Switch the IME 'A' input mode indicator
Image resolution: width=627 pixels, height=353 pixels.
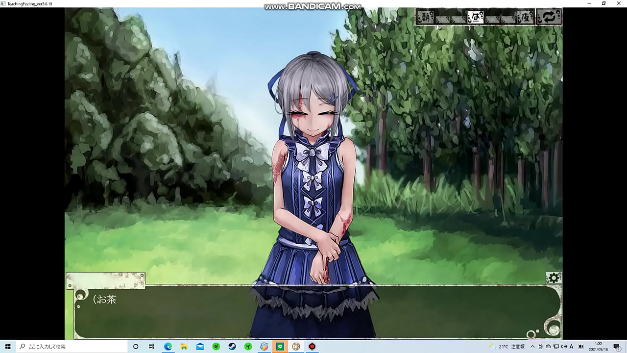point(571,347)
